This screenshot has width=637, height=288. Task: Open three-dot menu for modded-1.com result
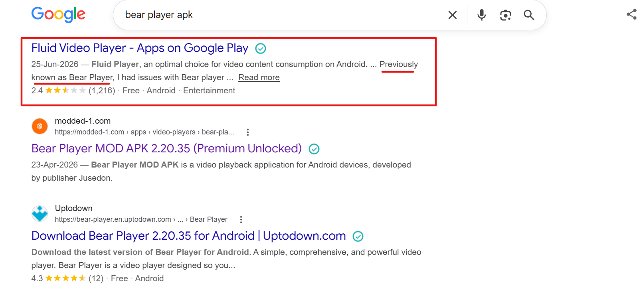[248, 132]
